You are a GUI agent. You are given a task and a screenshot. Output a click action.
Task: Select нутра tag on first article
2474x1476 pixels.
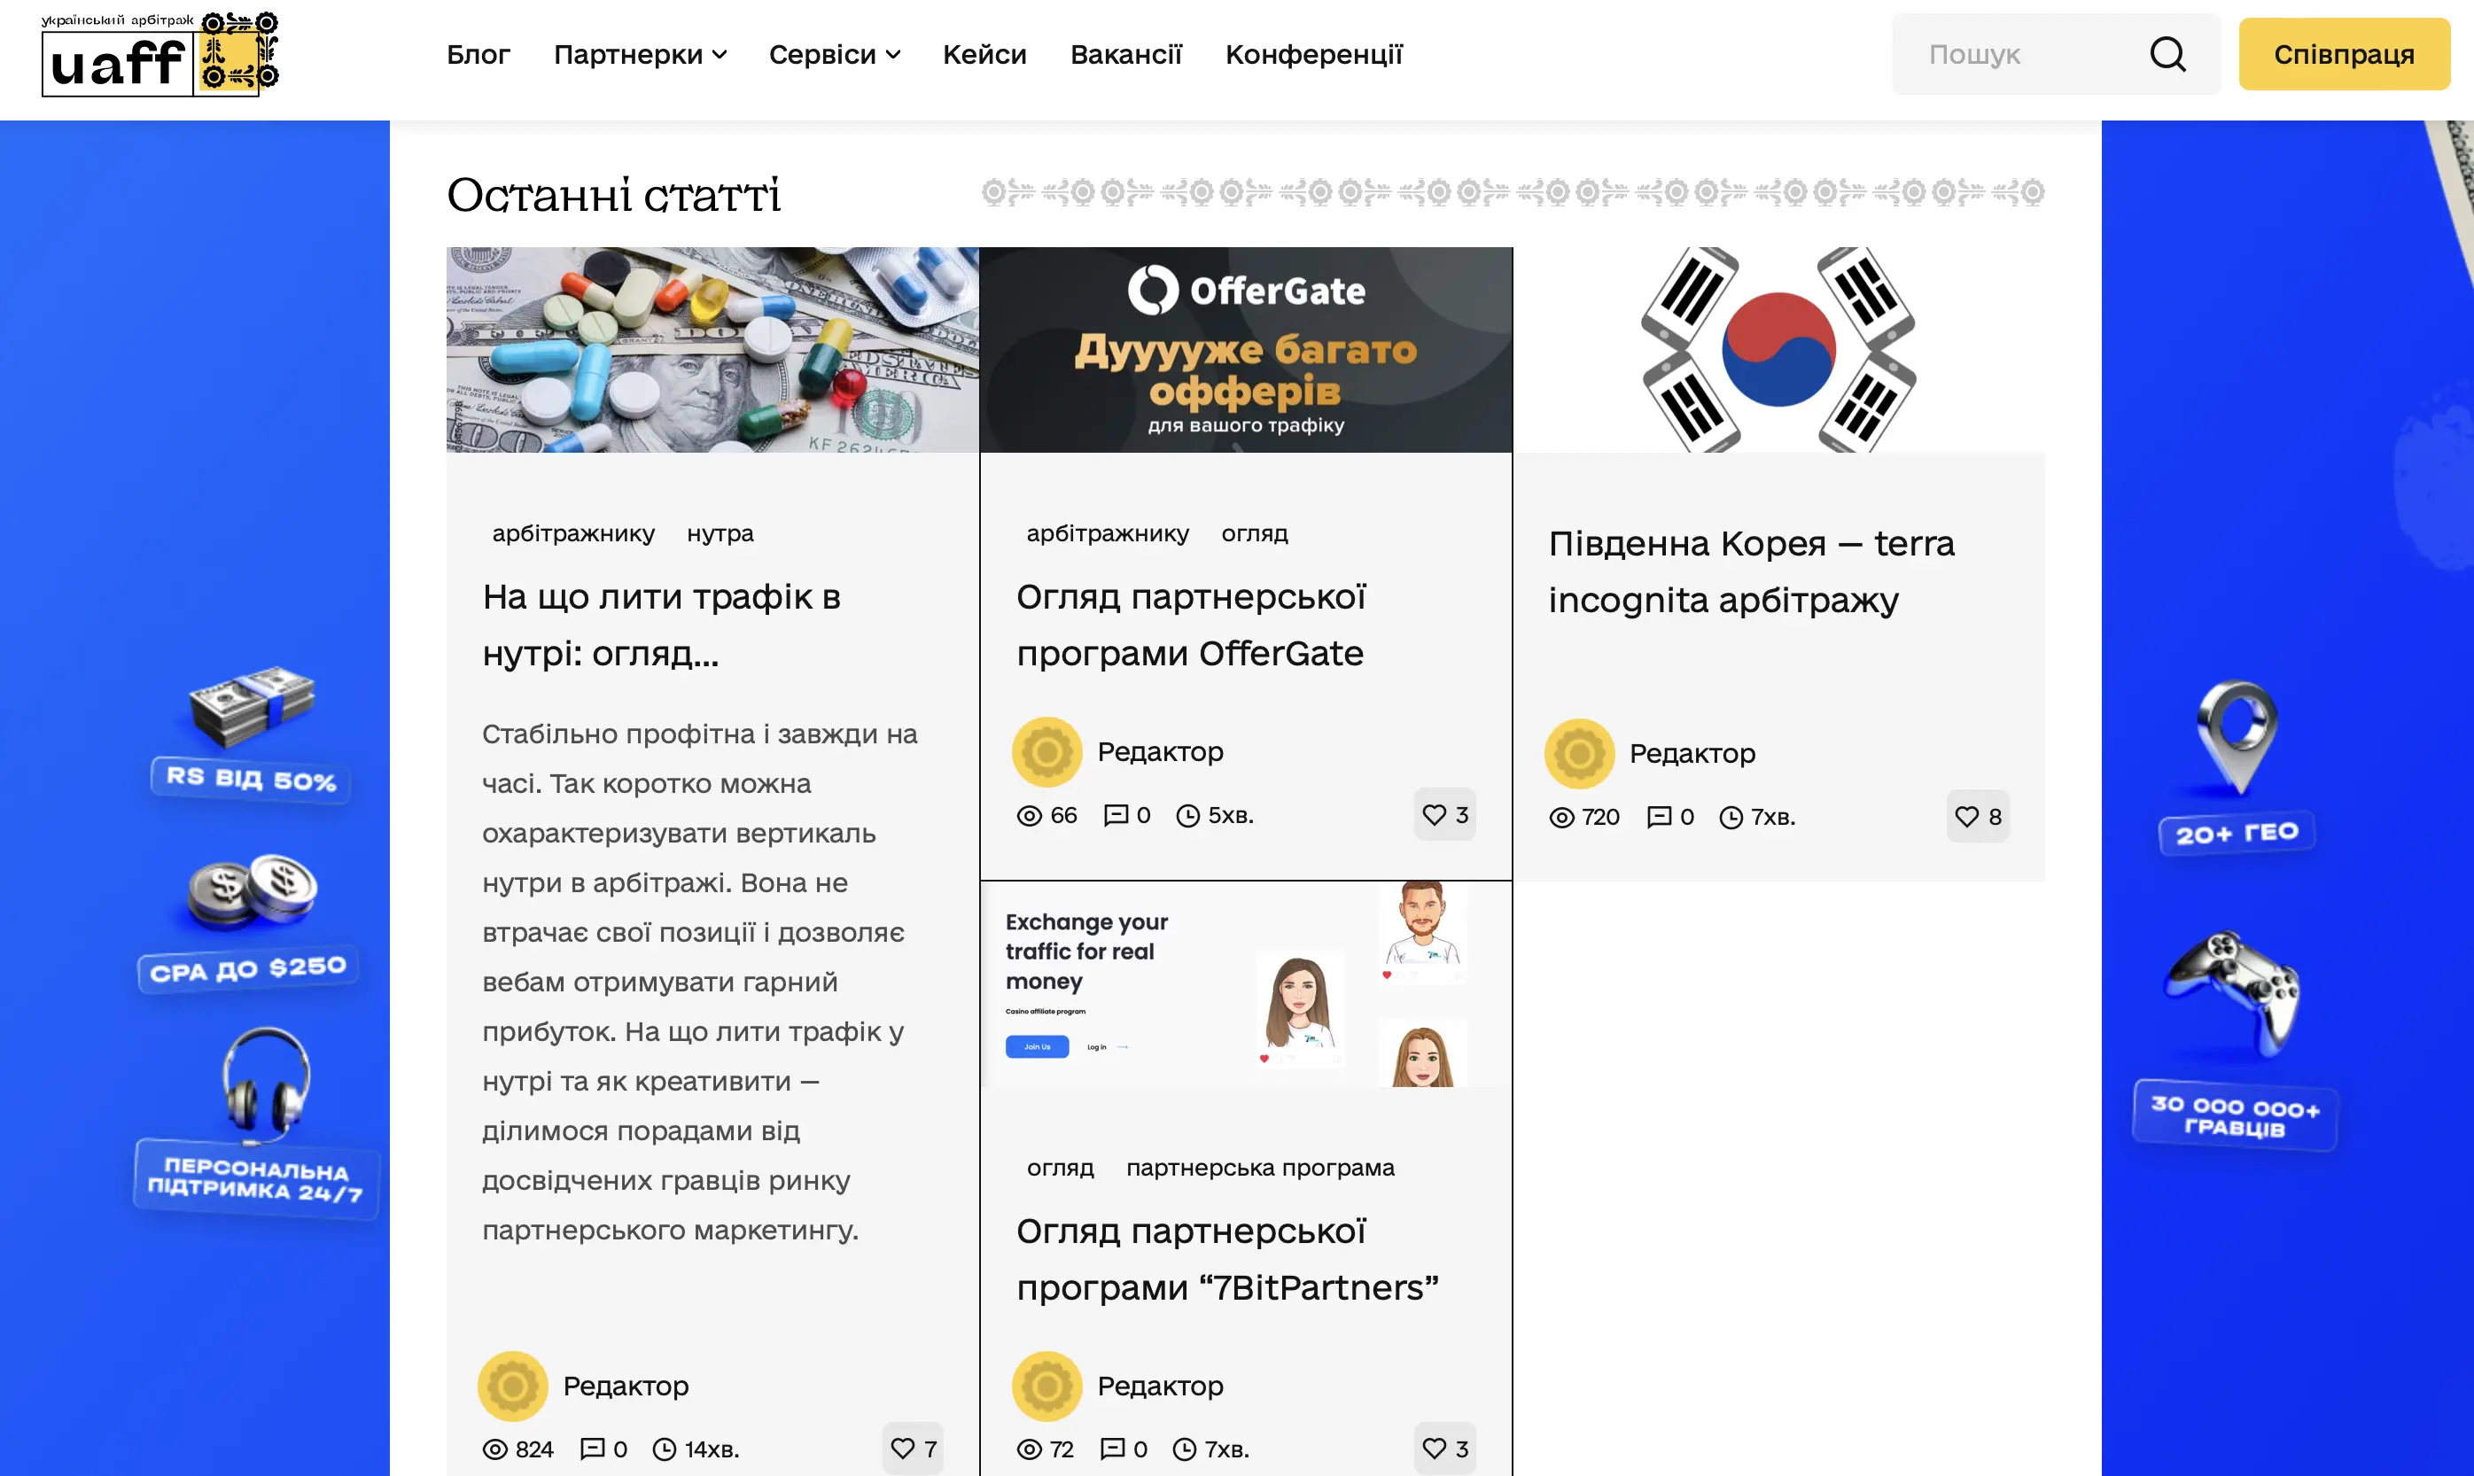[720, 534]
